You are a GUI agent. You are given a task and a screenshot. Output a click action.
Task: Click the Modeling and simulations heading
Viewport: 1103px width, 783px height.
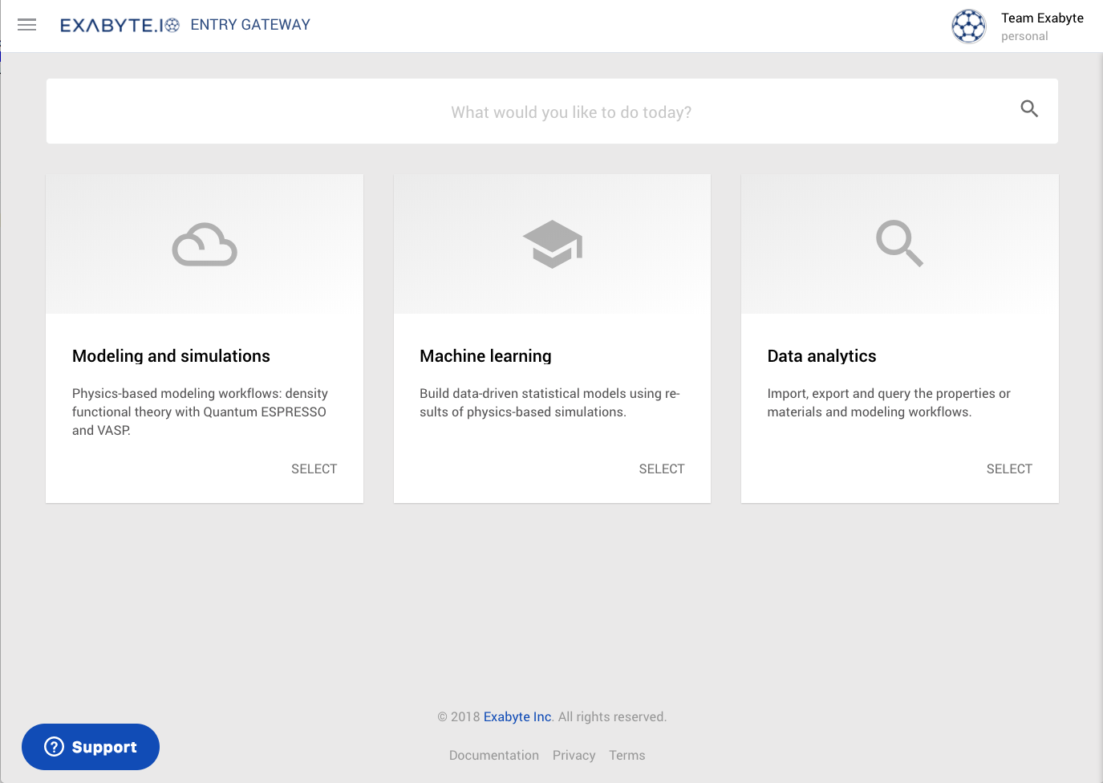(x=171, y=356)
